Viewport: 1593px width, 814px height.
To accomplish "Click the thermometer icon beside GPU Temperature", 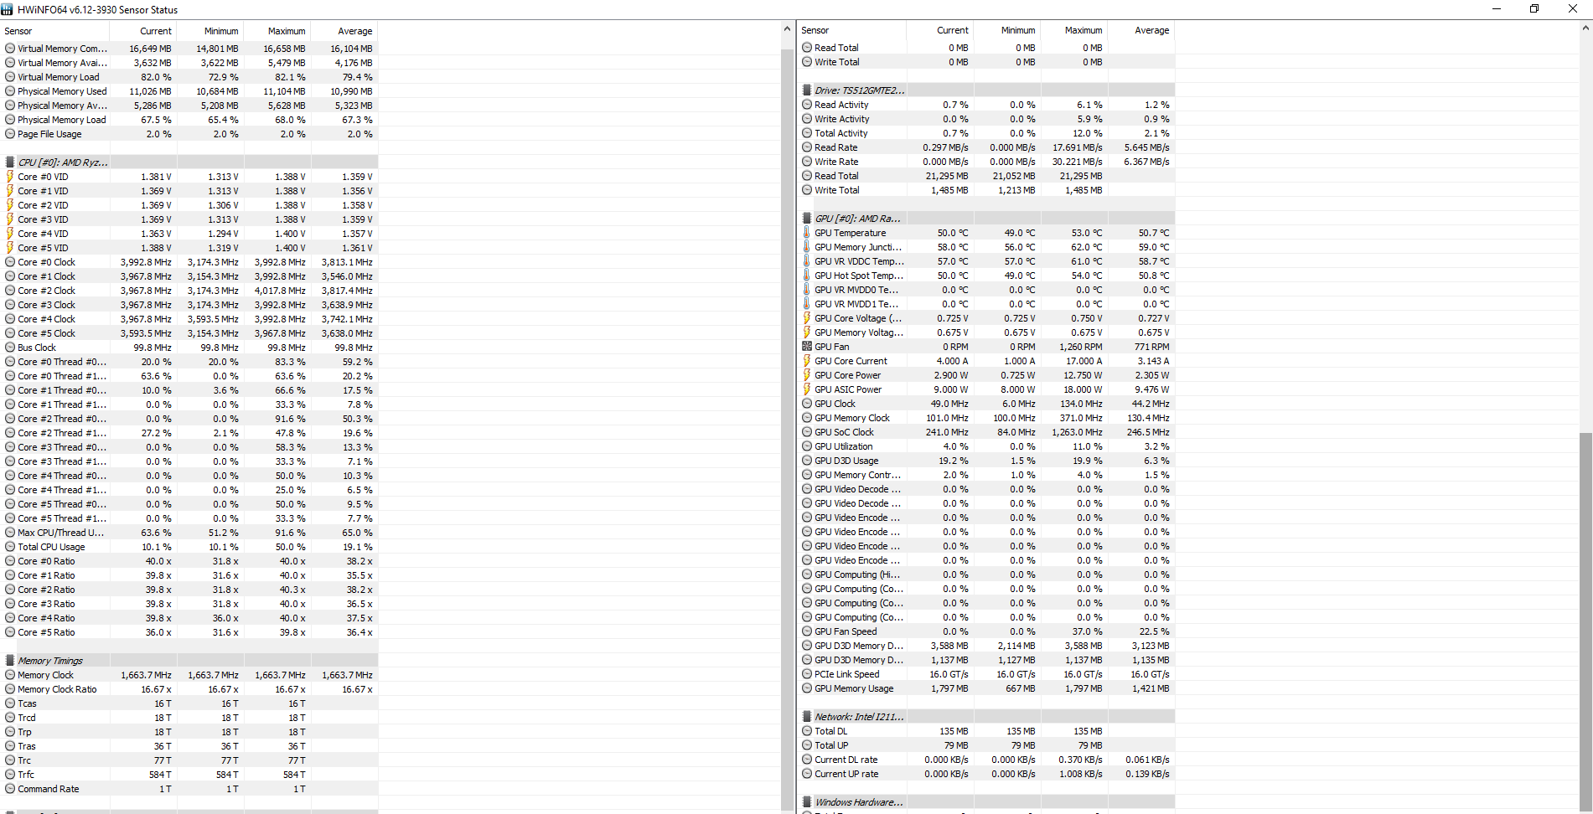I will click(807, 233).
